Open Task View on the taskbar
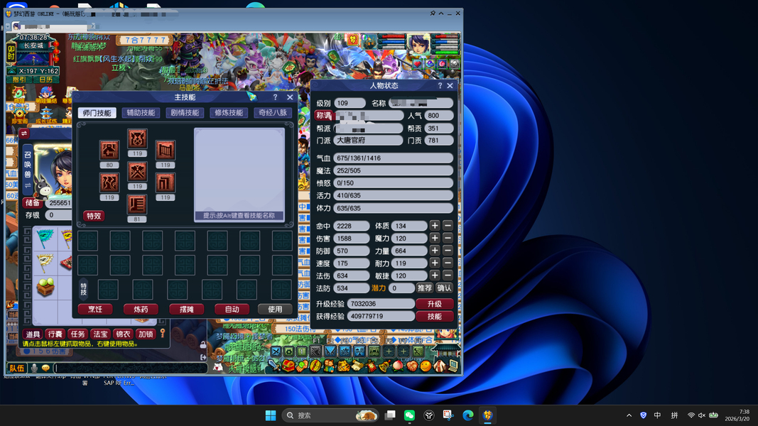This screenshot has height=426, width=758. pyautogui.click(x=390, y=415)
